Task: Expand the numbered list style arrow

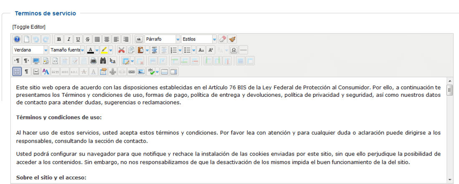Action: click(180, 50)
